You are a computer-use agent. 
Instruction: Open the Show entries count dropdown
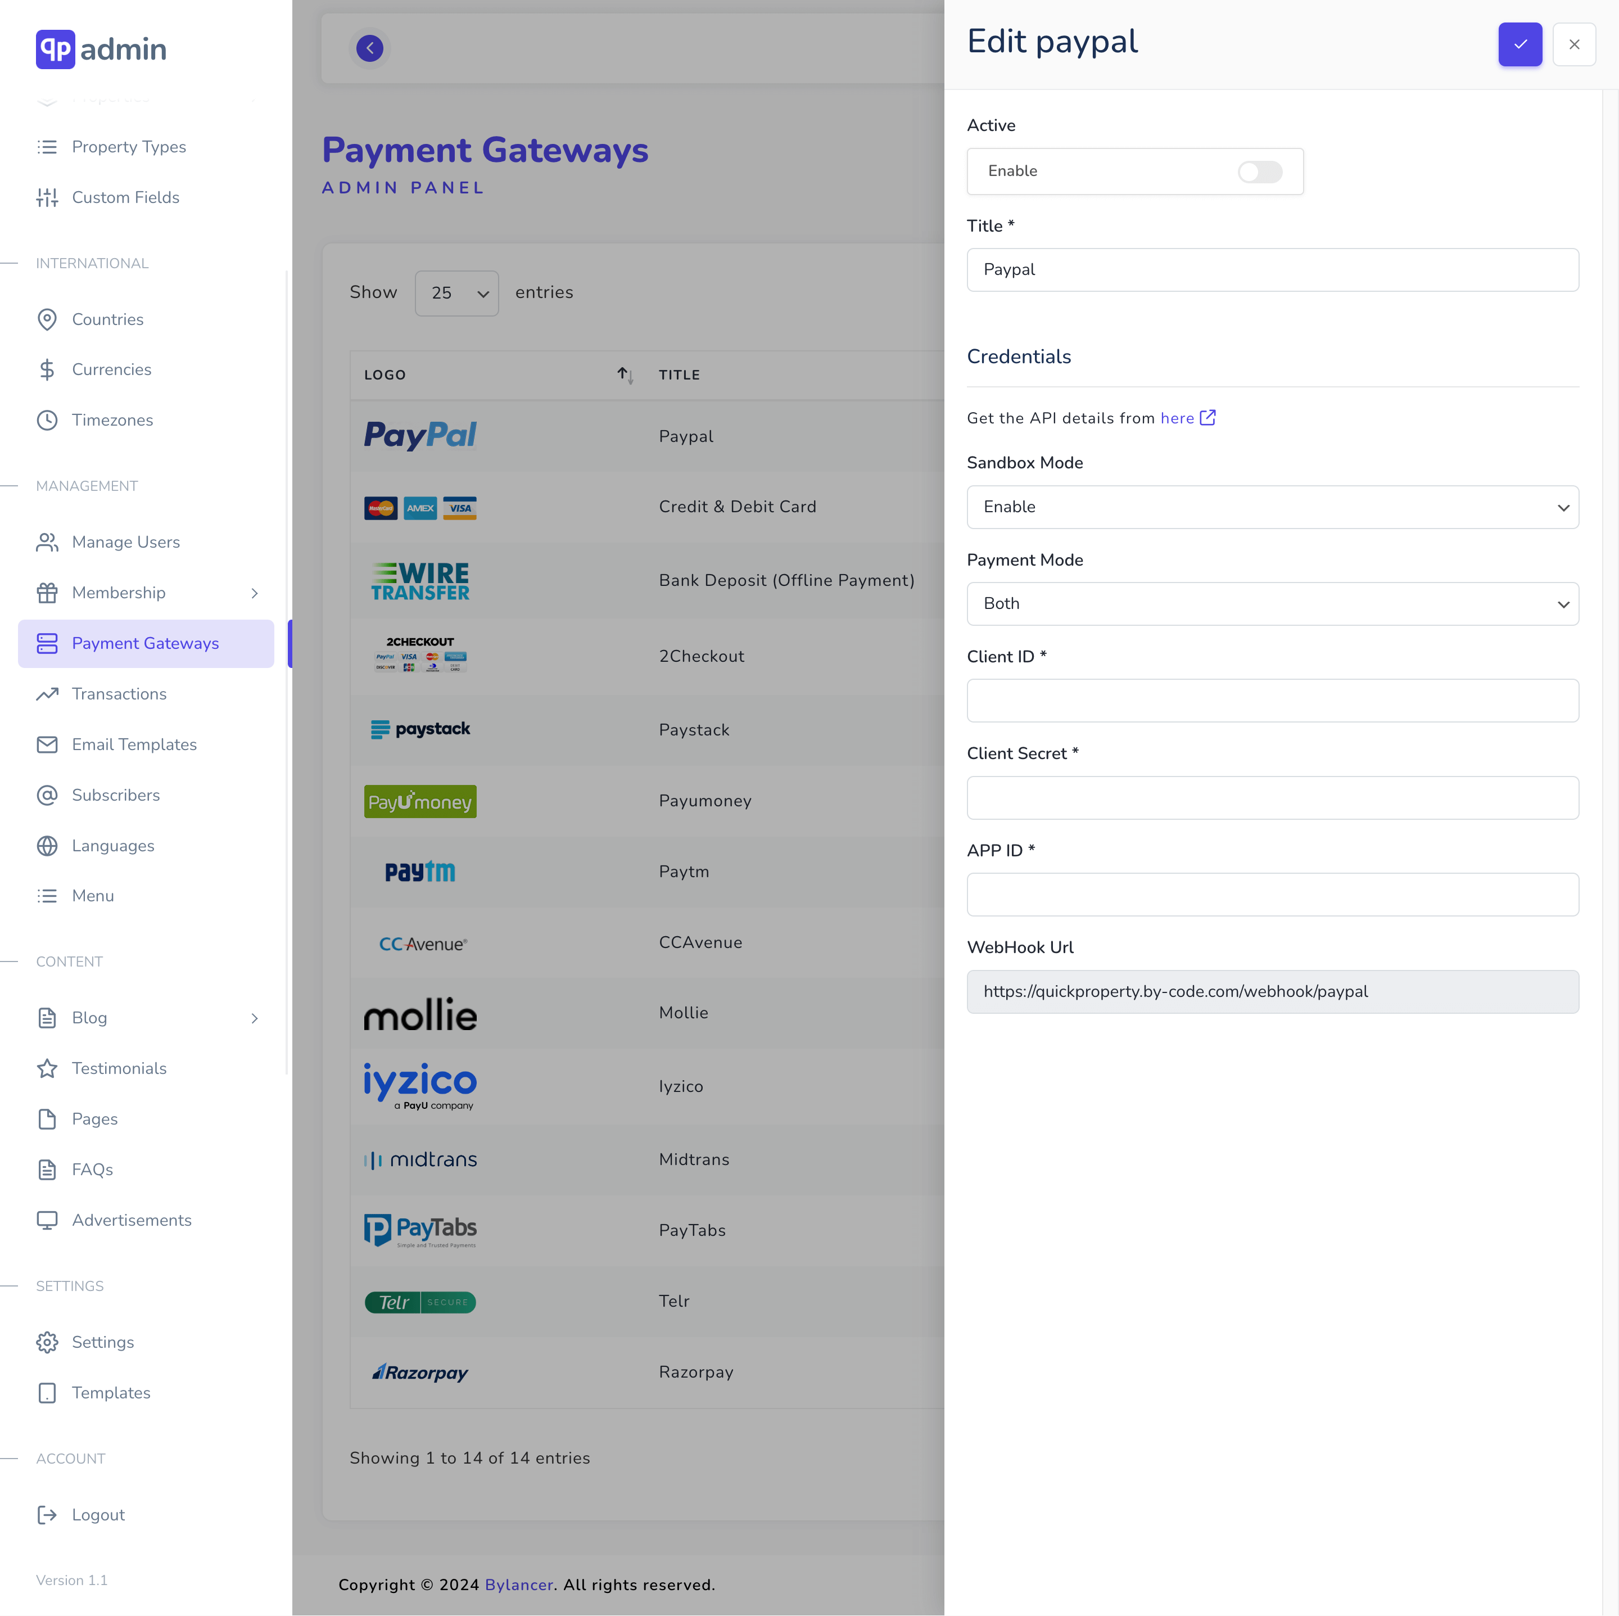click(x=456, y=292)
